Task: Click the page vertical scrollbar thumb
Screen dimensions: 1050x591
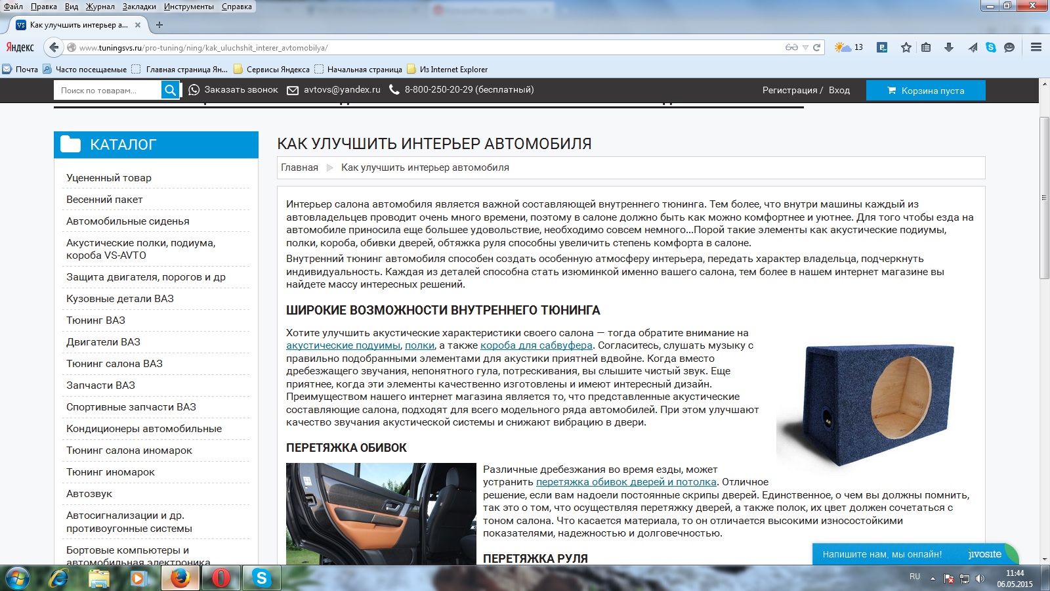Action: point(1044,197)
